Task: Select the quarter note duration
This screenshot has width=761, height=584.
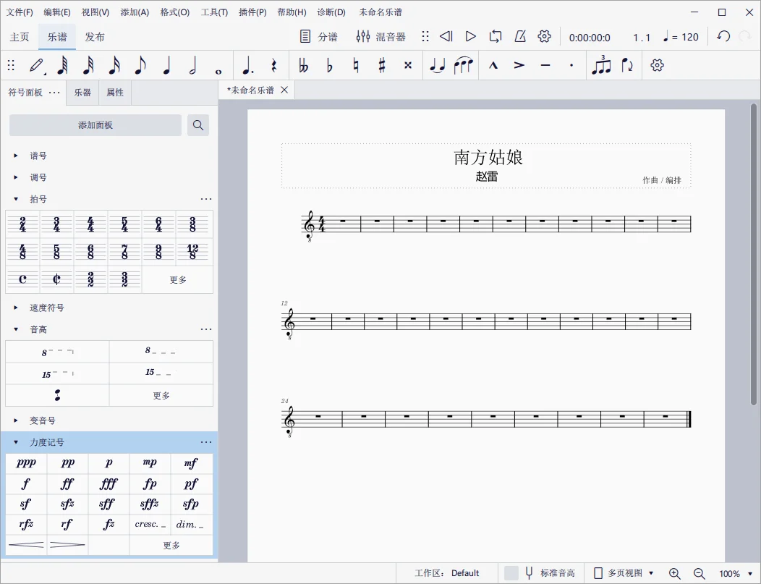Action: (x=166, y=65)
